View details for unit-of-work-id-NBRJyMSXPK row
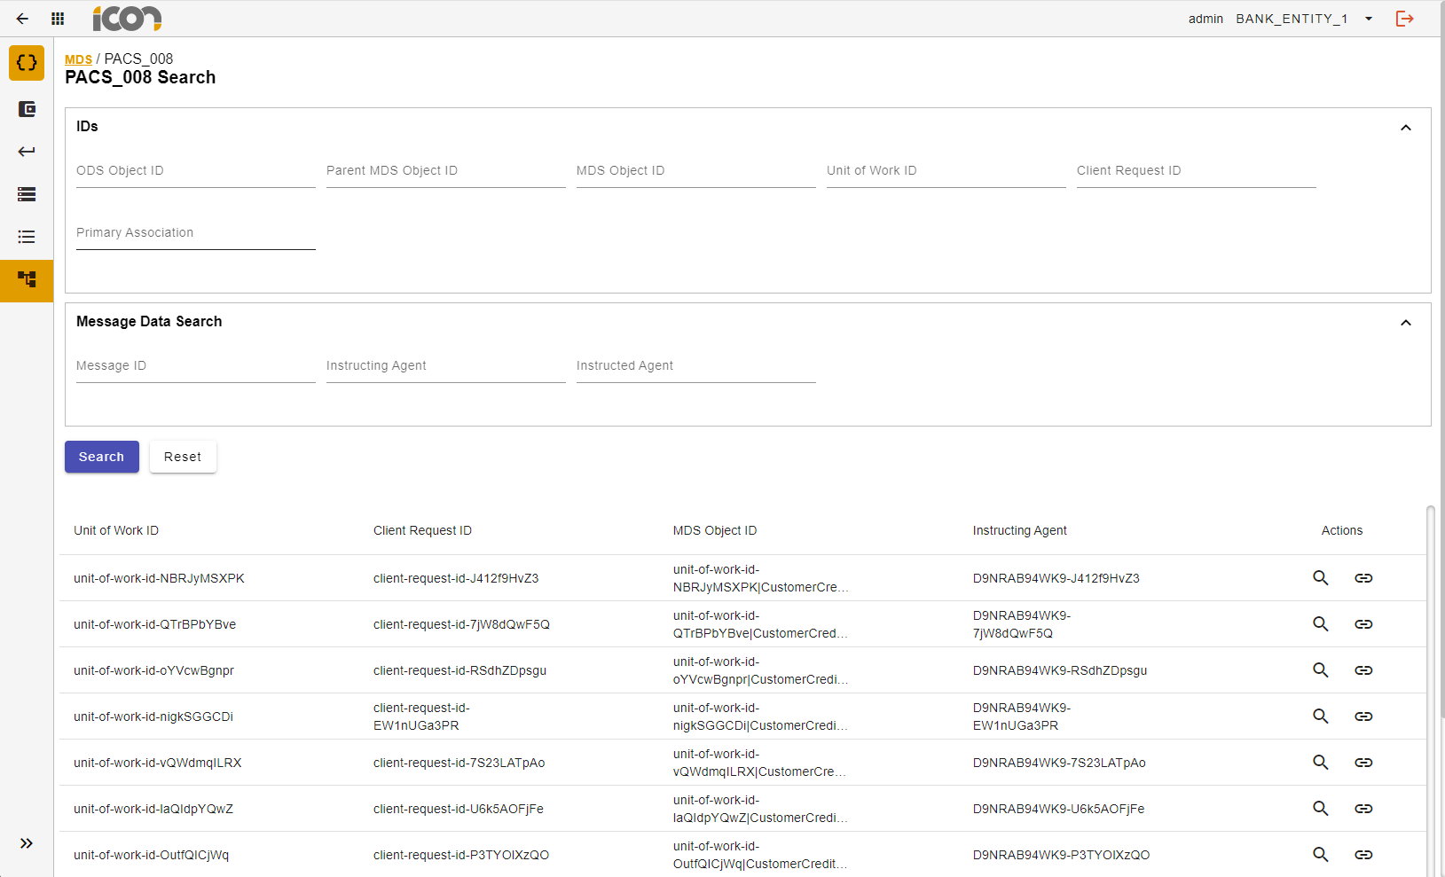 [x=1320, y=578]
